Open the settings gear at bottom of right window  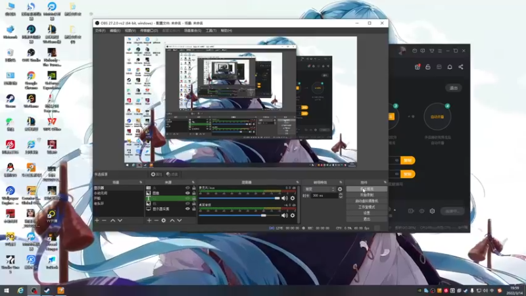click(x=433, y=211)
